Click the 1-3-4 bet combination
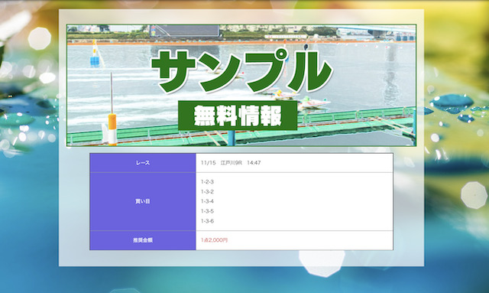The width and height of the screenshot is (489, 293). tap(207, 201)
